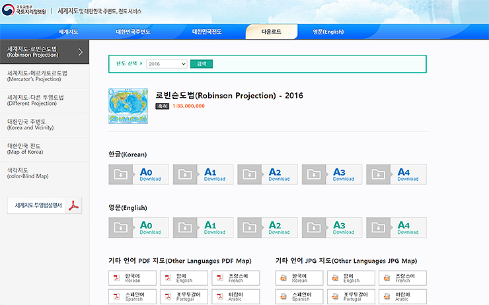The width and height of the screenshot is (489, 305).
Task: Click folder download icon for English A3
Action: point(314,228)
